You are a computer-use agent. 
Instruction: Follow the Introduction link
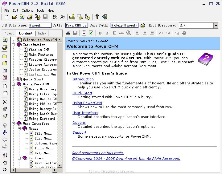click(83, 79)
